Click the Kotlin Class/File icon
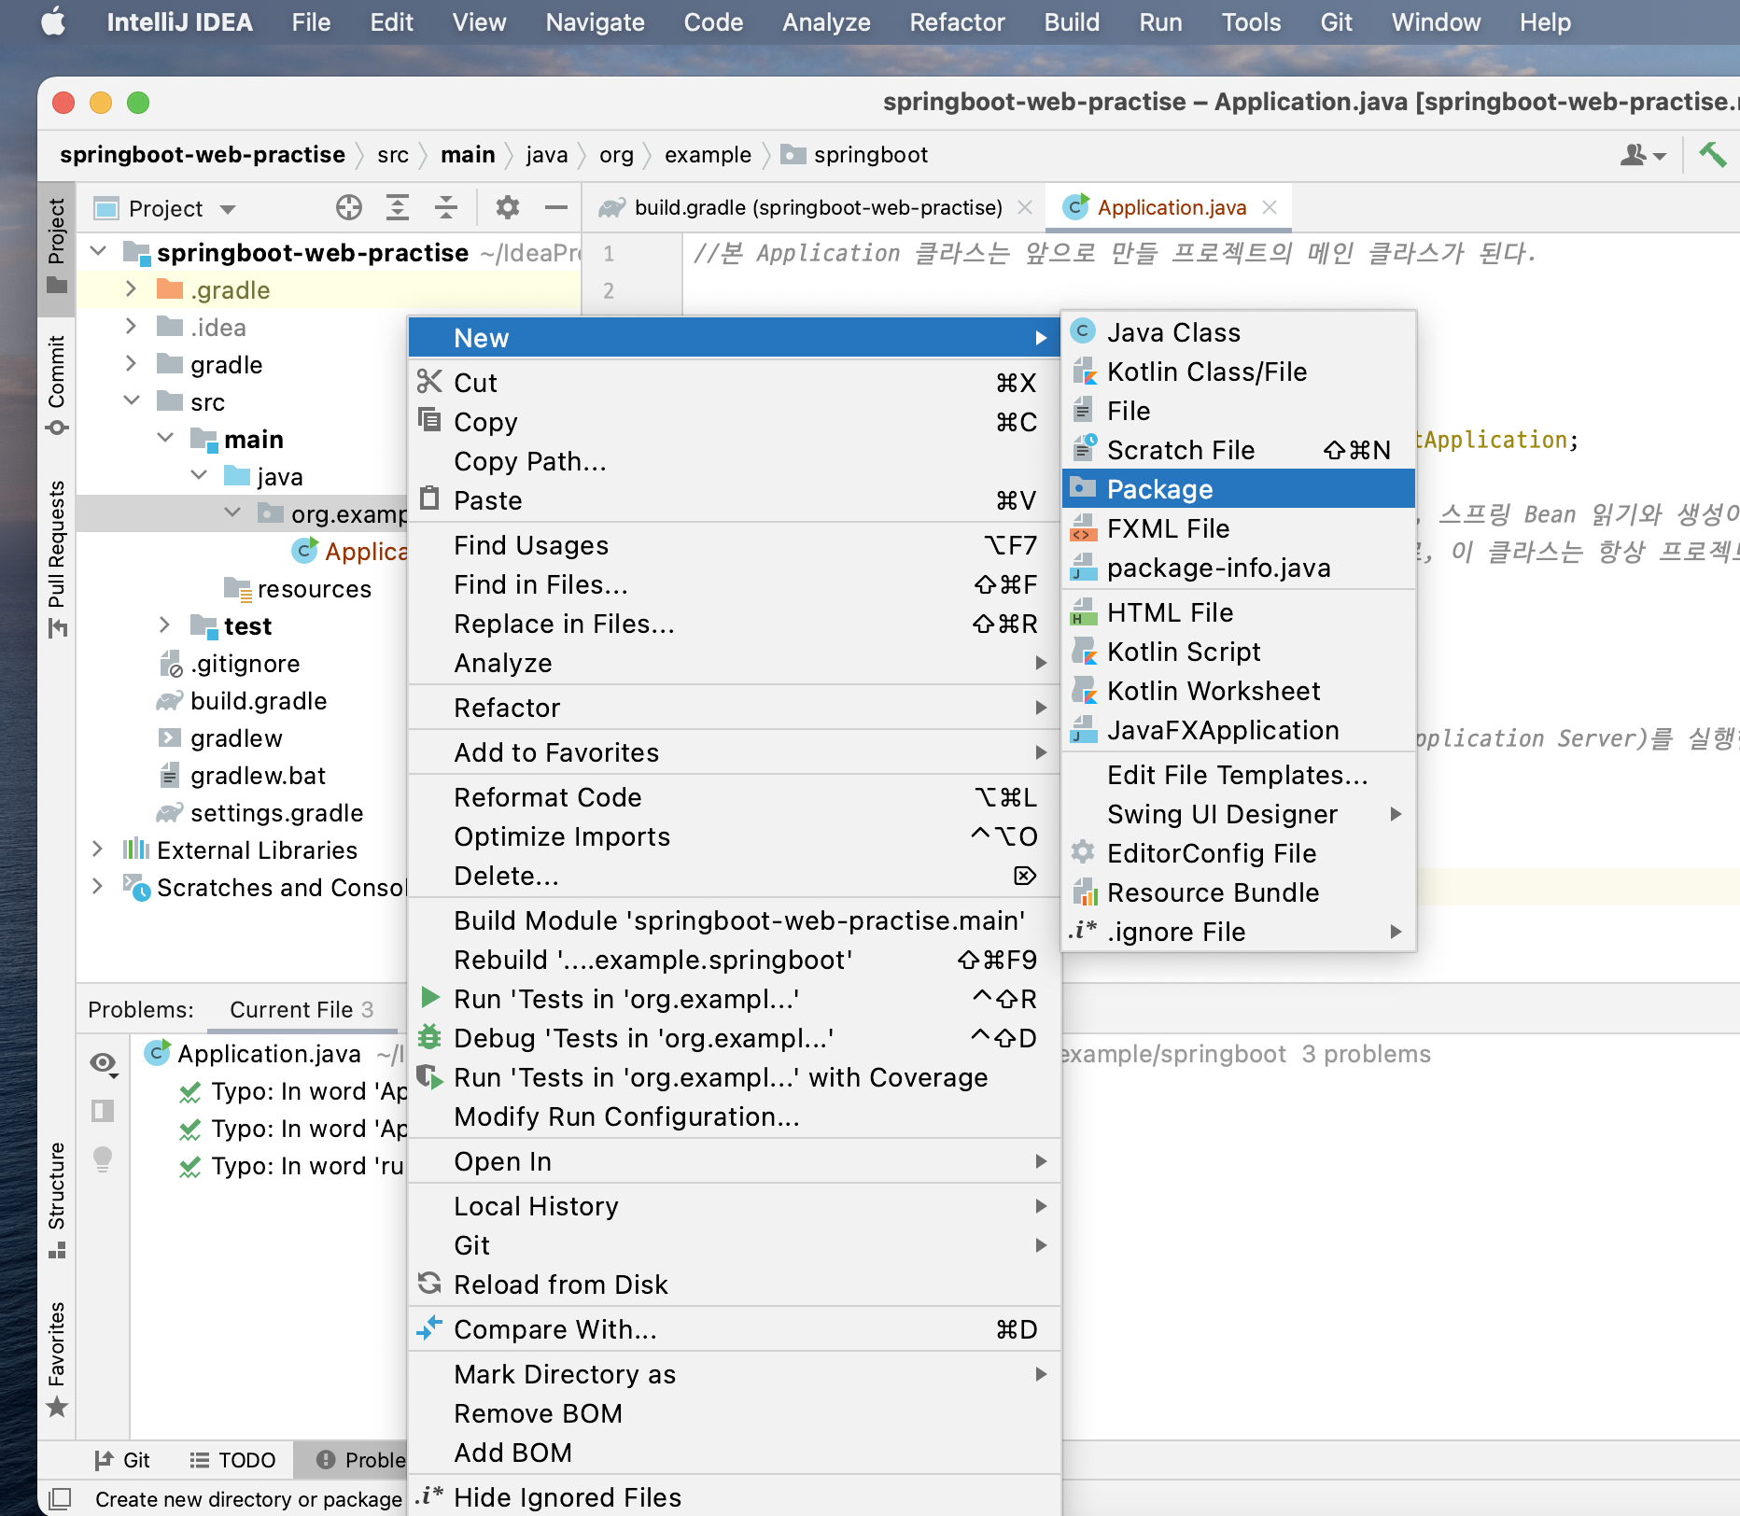The height and width of the screenshot is (1516, 1740). (1084, 371)
